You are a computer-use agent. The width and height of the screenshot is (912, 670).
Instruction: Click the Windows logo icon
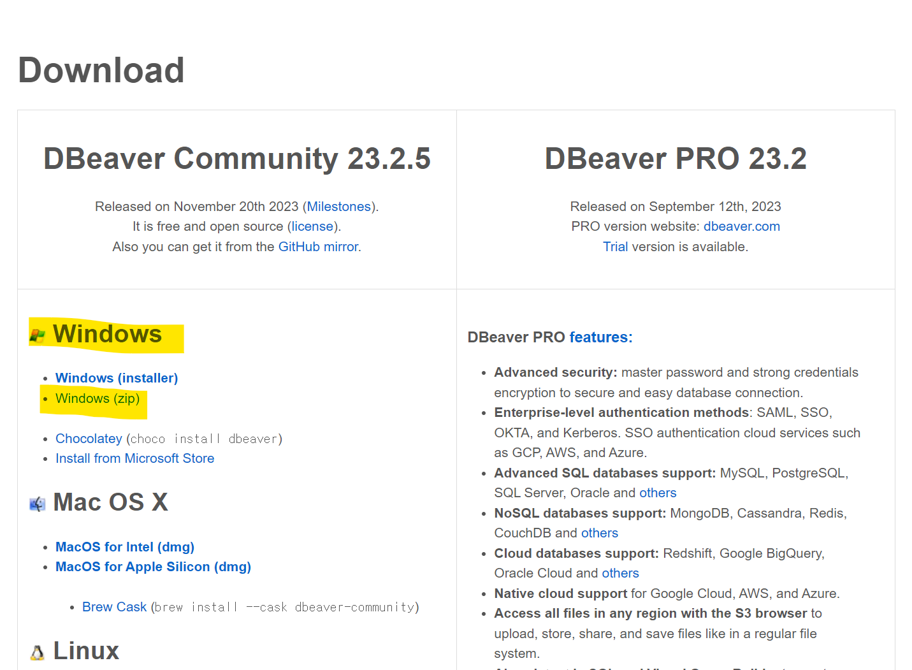[x=38, y=336]
